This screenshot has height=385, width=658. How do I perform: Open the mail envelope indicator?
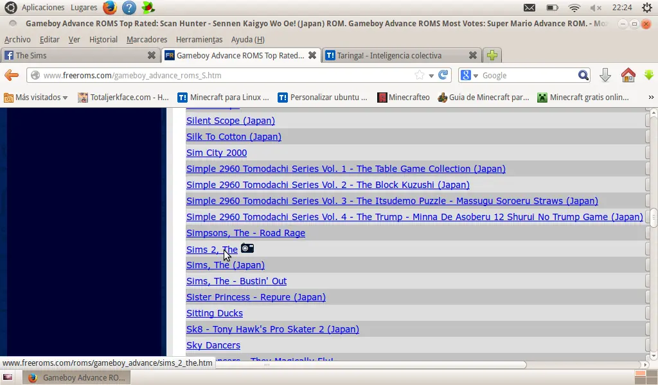point(529,8)
